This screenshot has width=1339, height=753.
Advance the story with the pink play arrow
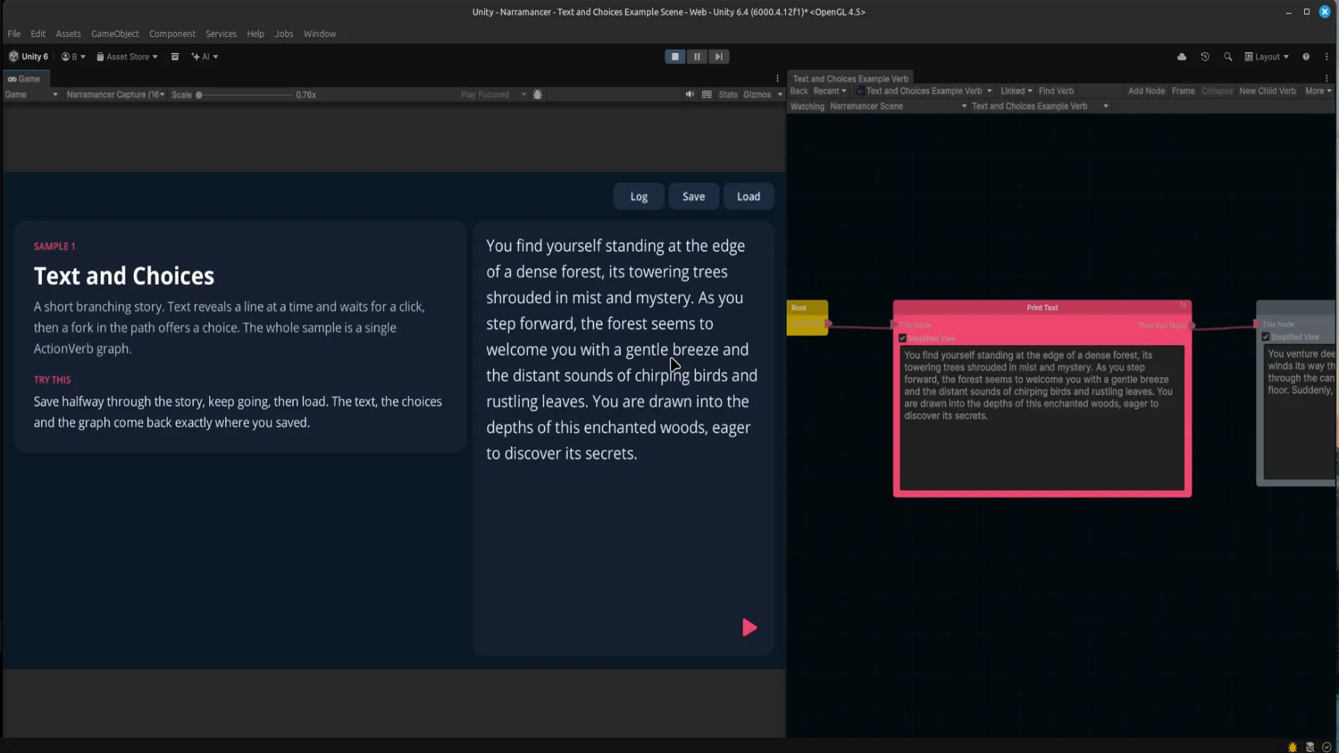click(x=749, y=627)
